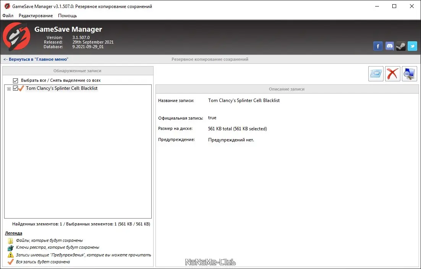Click the orange checkmark legend icon
Viewport: 421px width, 269px height.
pyautogui.click(x=10, y=262)
